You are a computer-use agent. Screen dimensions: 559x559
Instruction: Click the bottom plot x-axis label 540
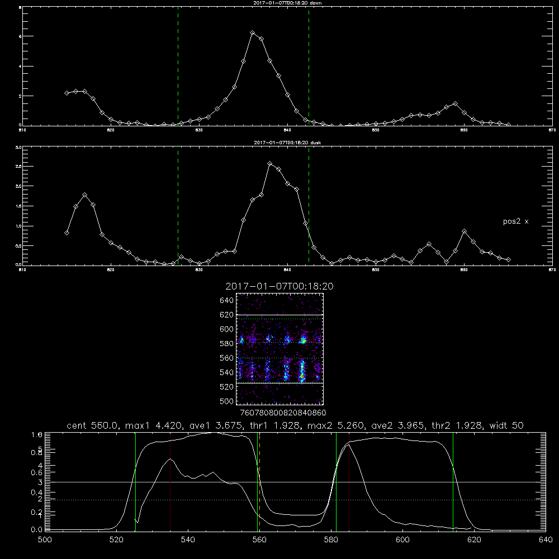pos(188,540)
